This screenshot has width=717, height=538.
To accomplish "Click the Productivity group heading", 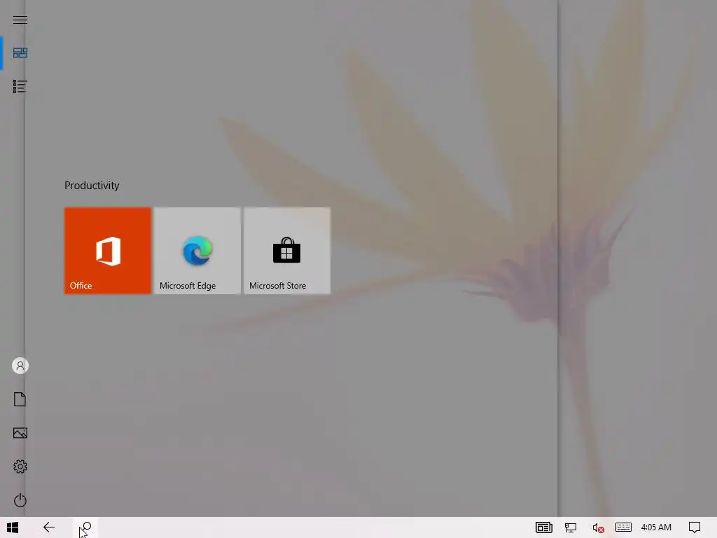I will coord(92,185).
